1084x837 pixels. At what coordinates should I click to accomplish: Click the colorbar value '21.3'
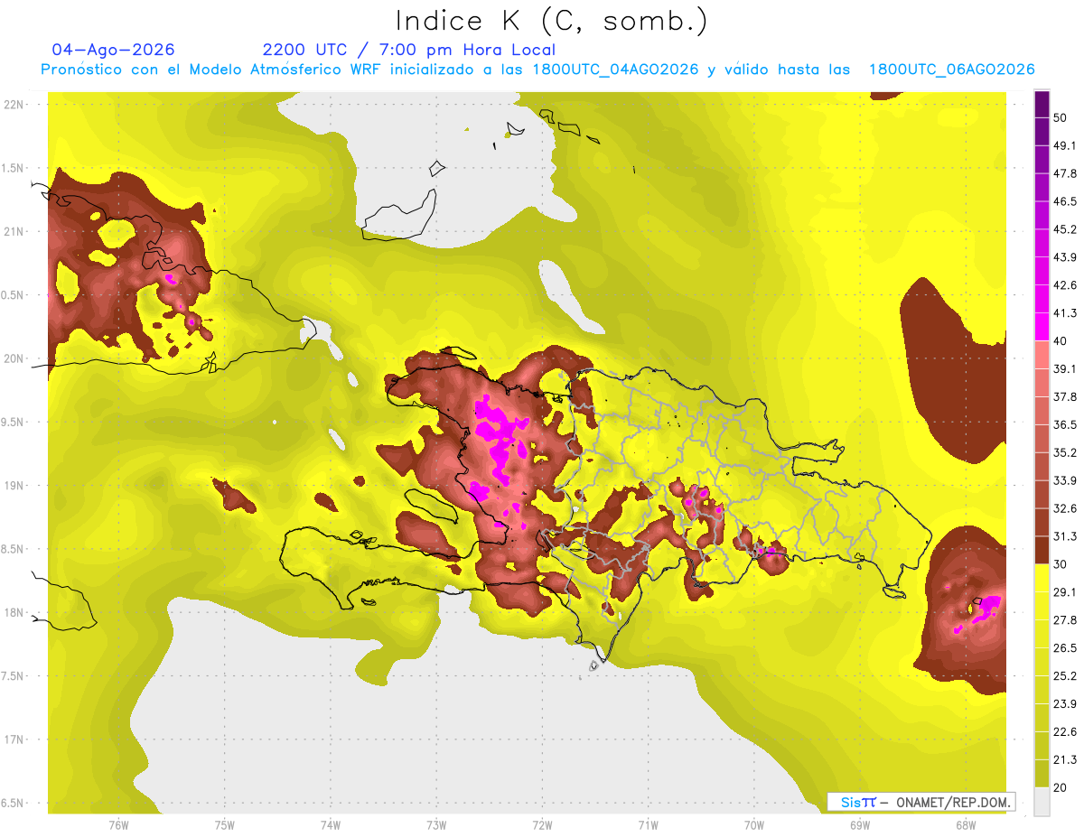pyautogui.click(x=1065, y=759)
